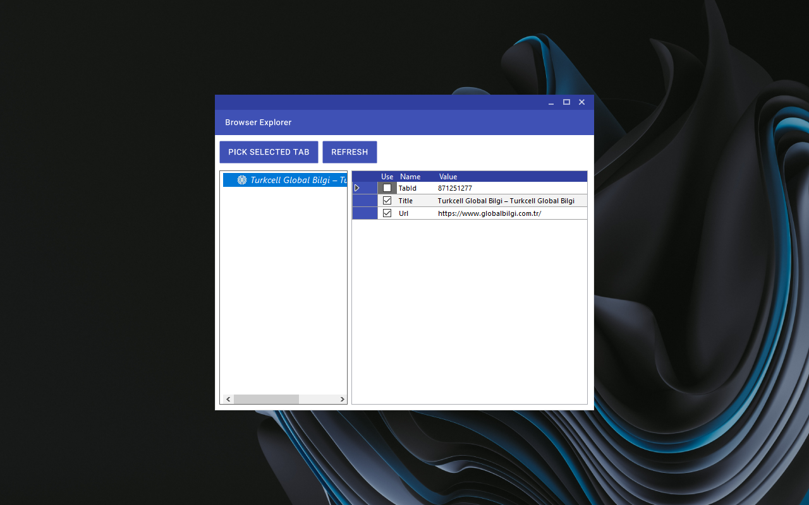Viewport: 809px width, 505px height.
Task: Click the TabId name cell
Action: pos(417,188)
